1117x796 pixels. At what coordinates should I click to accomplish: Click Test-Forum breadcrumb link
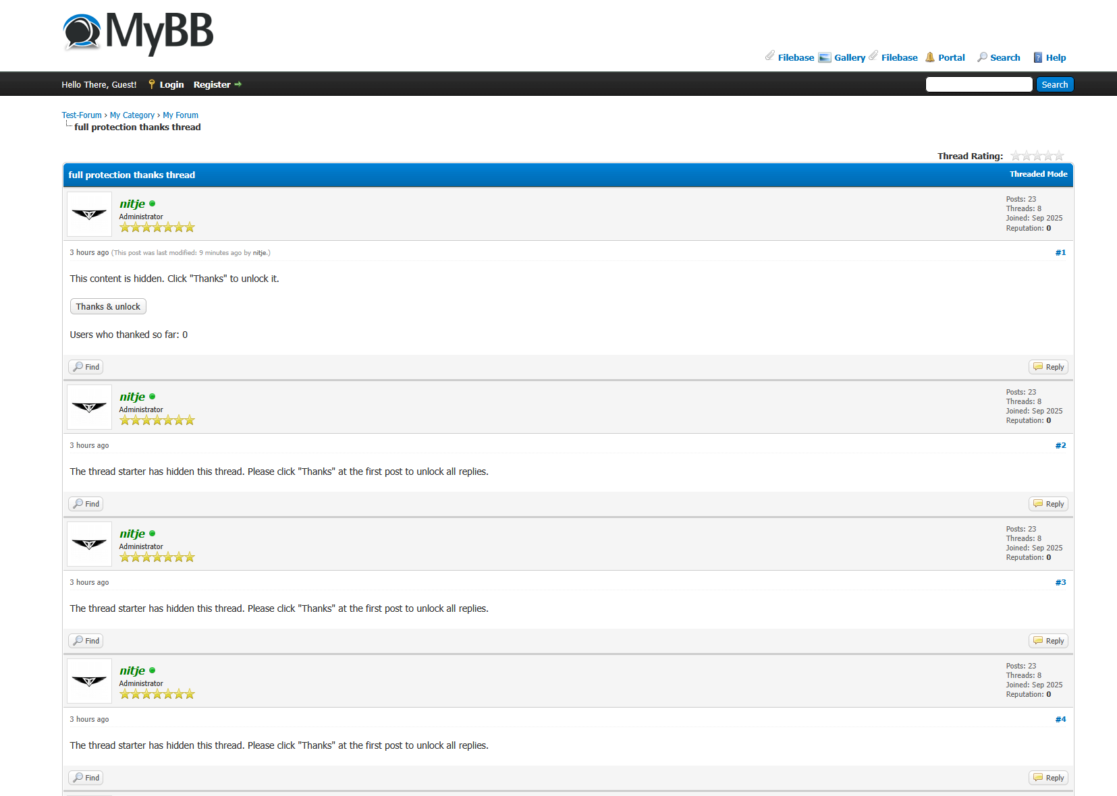pyautogui.click(x=82, y=115)
